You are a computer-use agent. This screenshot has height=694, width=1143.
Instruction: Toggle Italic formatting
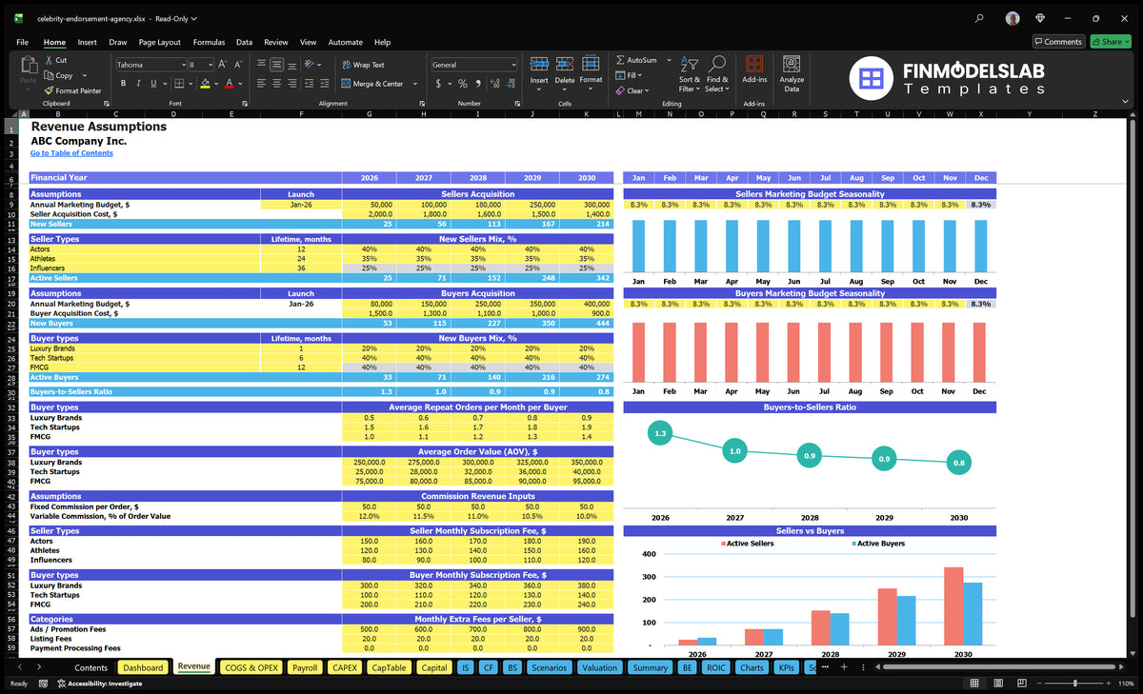click(x=138, y=84)
